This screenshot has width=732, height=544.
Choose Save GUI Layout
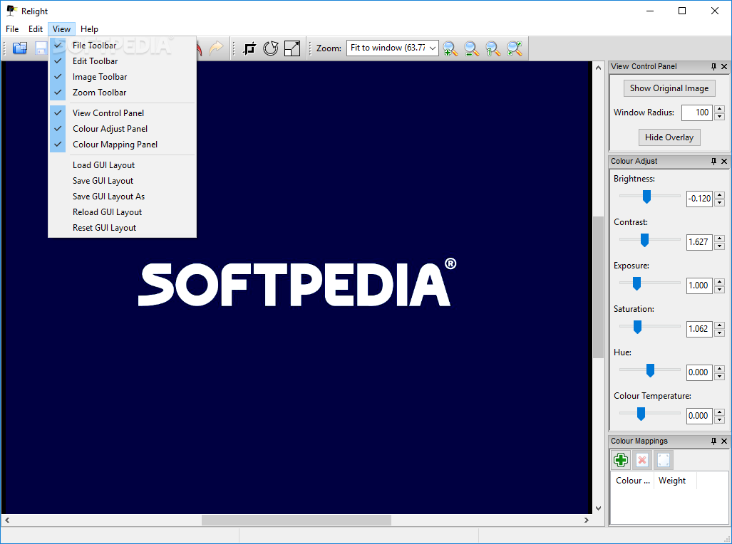(x=123, y=181)
